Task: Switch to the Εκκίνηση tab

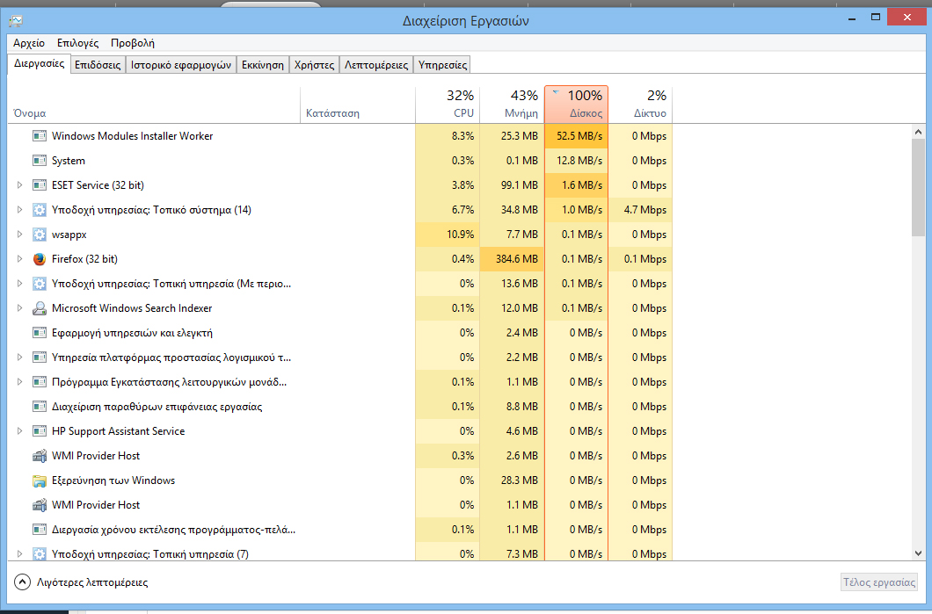Action: [263, 65]
